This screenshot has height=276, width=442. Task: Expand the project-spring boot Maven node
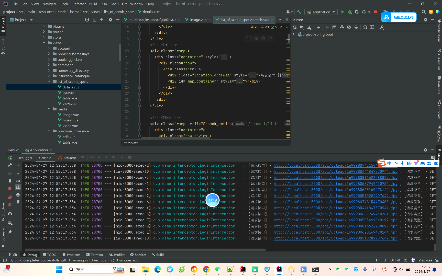pos(294,34)
